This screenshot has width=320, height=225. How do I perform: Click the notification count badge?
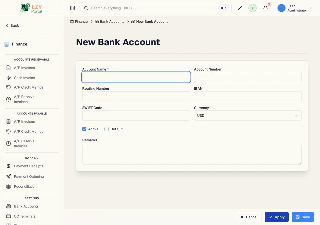click(x=269, y=4)
